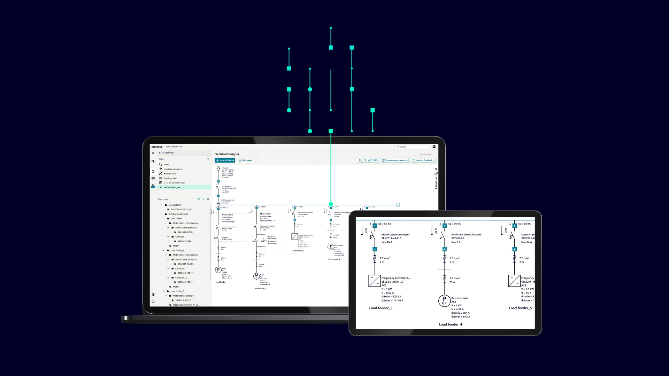Collapse the Line protector tree node
Viewport: 669px width, 376px height.
pyautogui.click(x=161, y=205)
